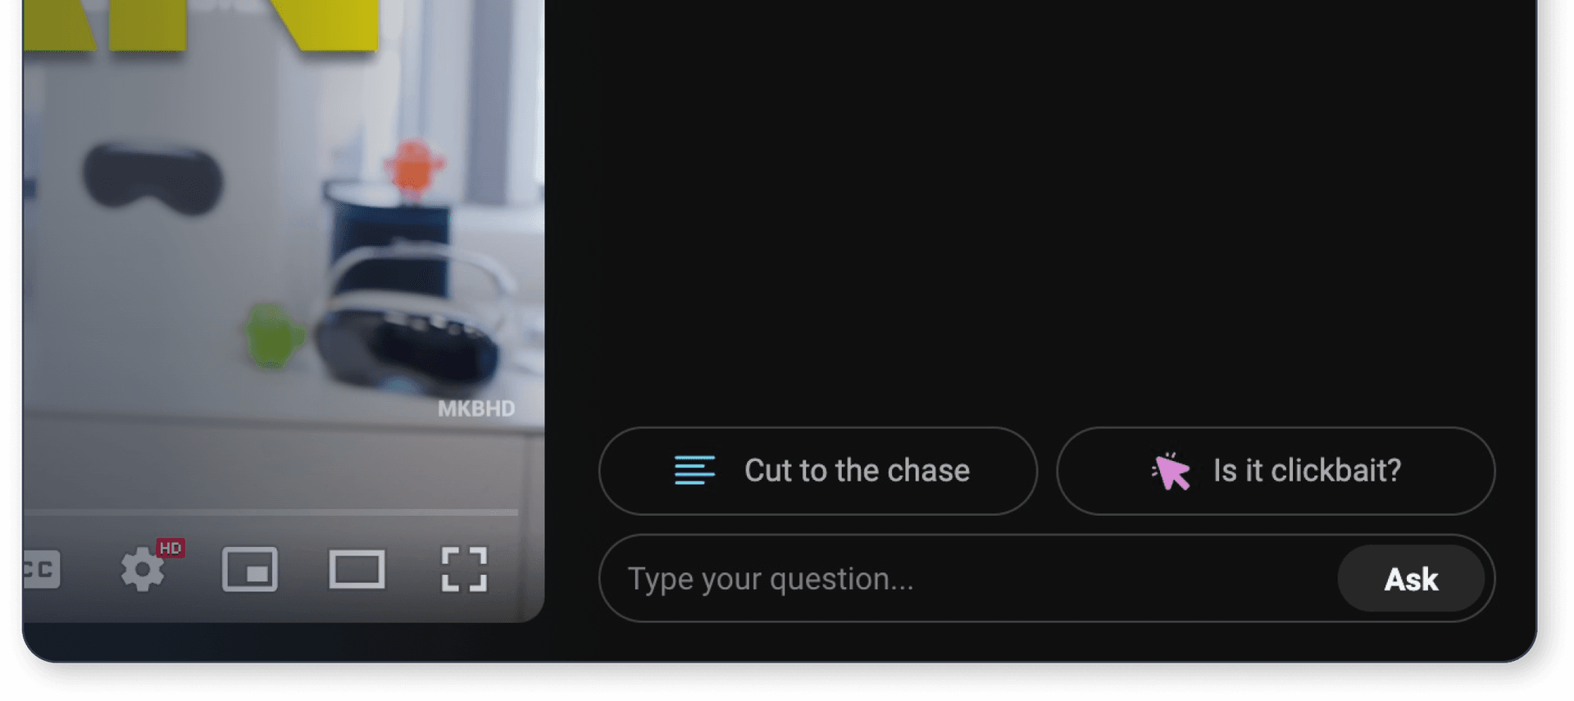Choose the Is it clickbait? suggestion
1574x701 pixels.
point(1276,471)
